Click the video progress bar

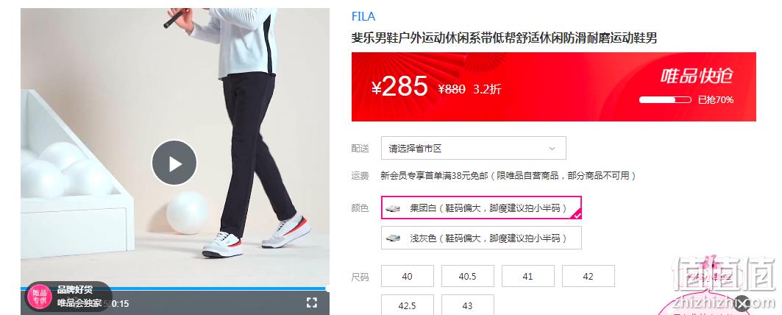tap(174, 289)
